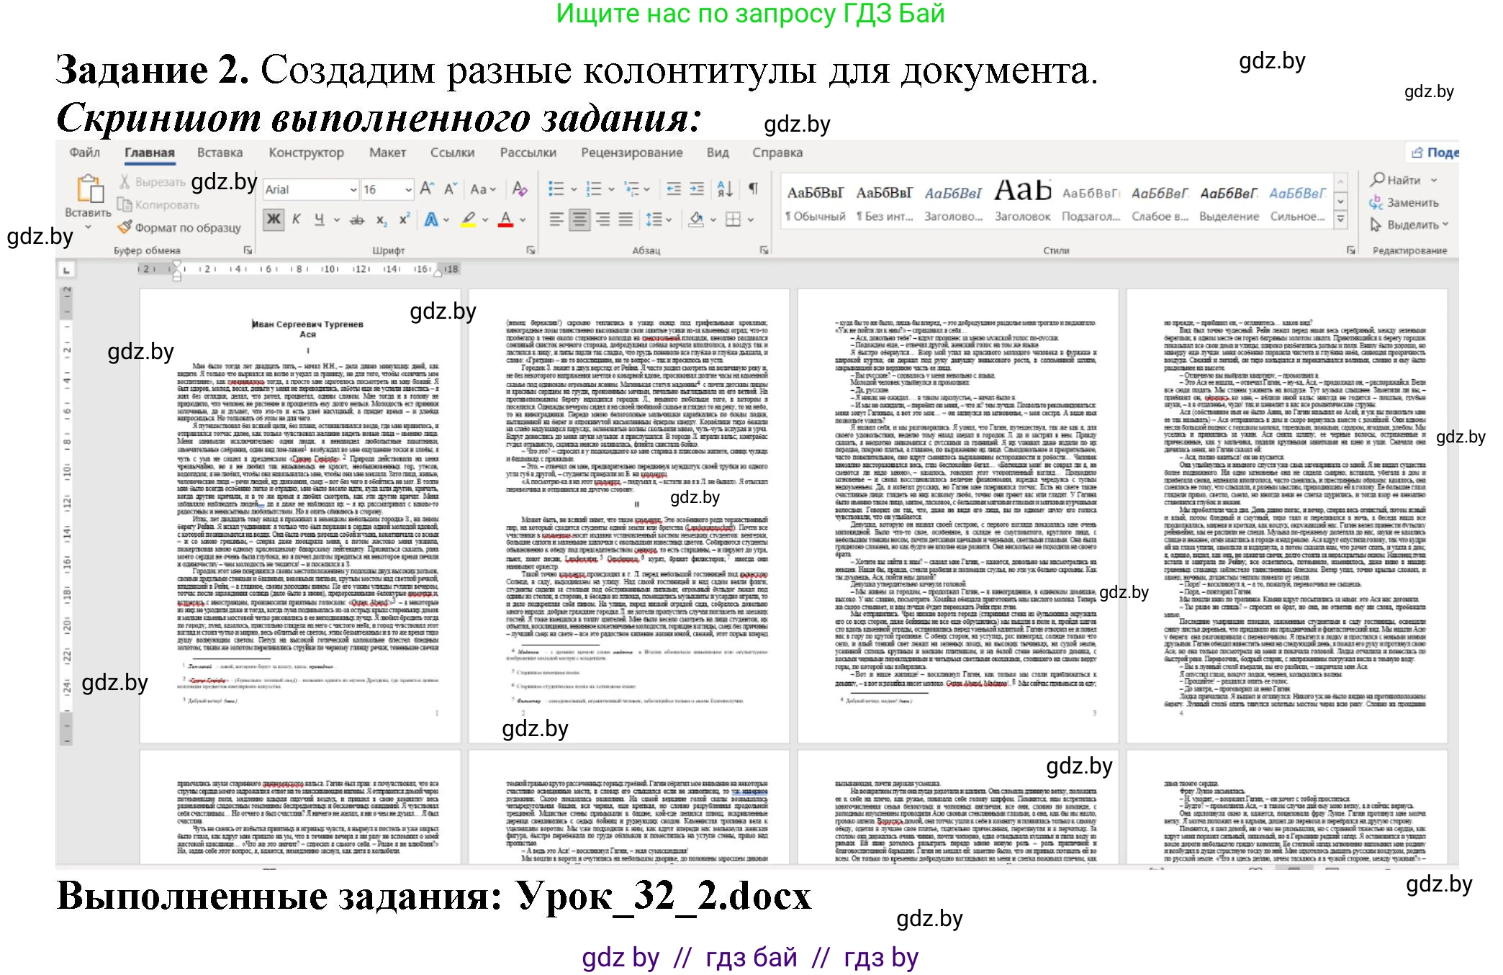Click the Paste (Вставить) clipboard icon
Viewport: 1503px width, 975px height.
tap(90, 189)
